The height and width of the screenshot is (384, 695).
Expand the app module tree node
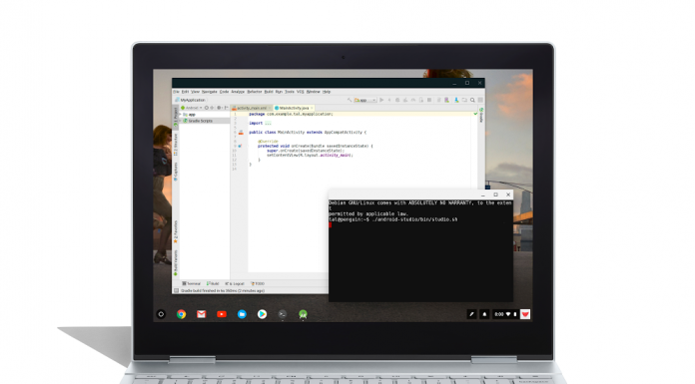181,115
